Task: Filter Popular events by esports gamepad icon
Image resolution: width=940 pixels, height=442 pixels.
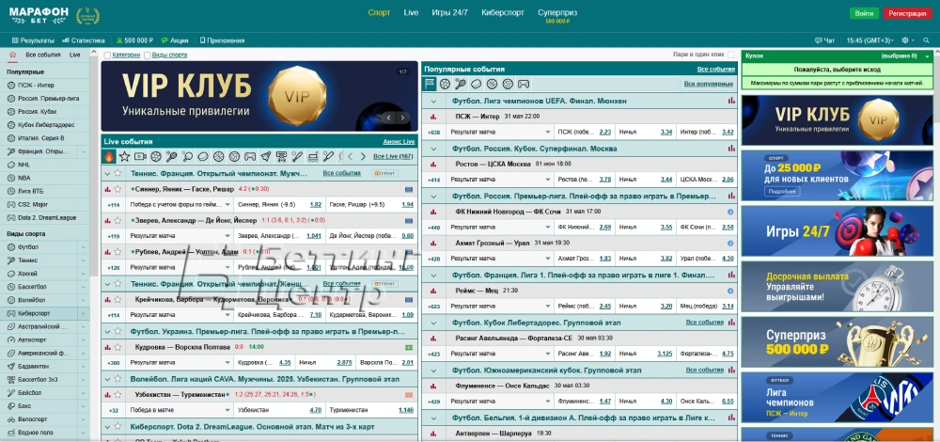Action: pyautogui.click(x=524, y=84)
